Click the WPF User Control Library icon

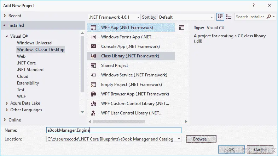pos(93,113)
